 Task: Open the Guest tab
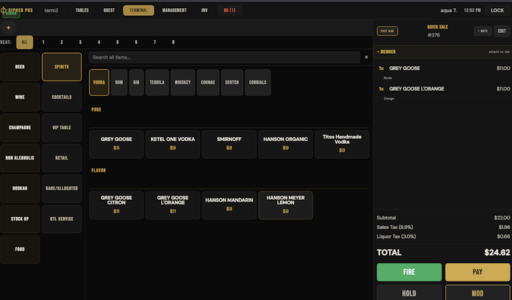coord(109,10)
